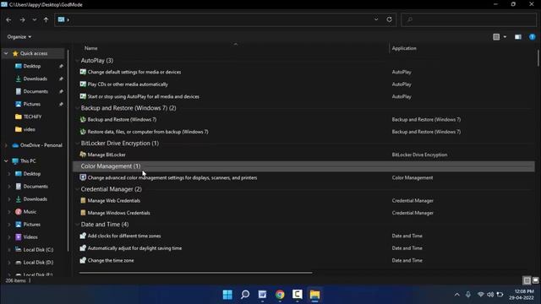Collapse Backup and Restore (Windows 7) group
The height and width of the screenshot is (304, 541).
point(77,108)
